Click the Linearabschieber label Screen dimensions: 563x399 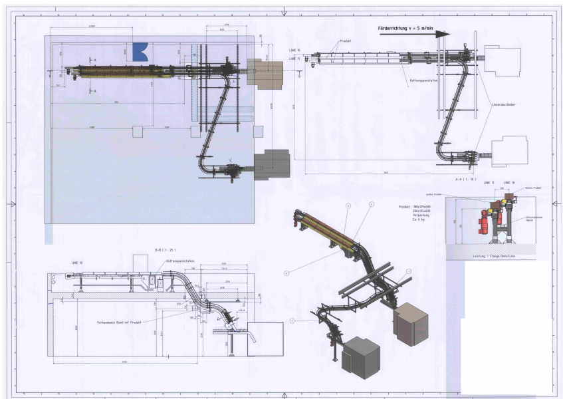coord(504,105)
